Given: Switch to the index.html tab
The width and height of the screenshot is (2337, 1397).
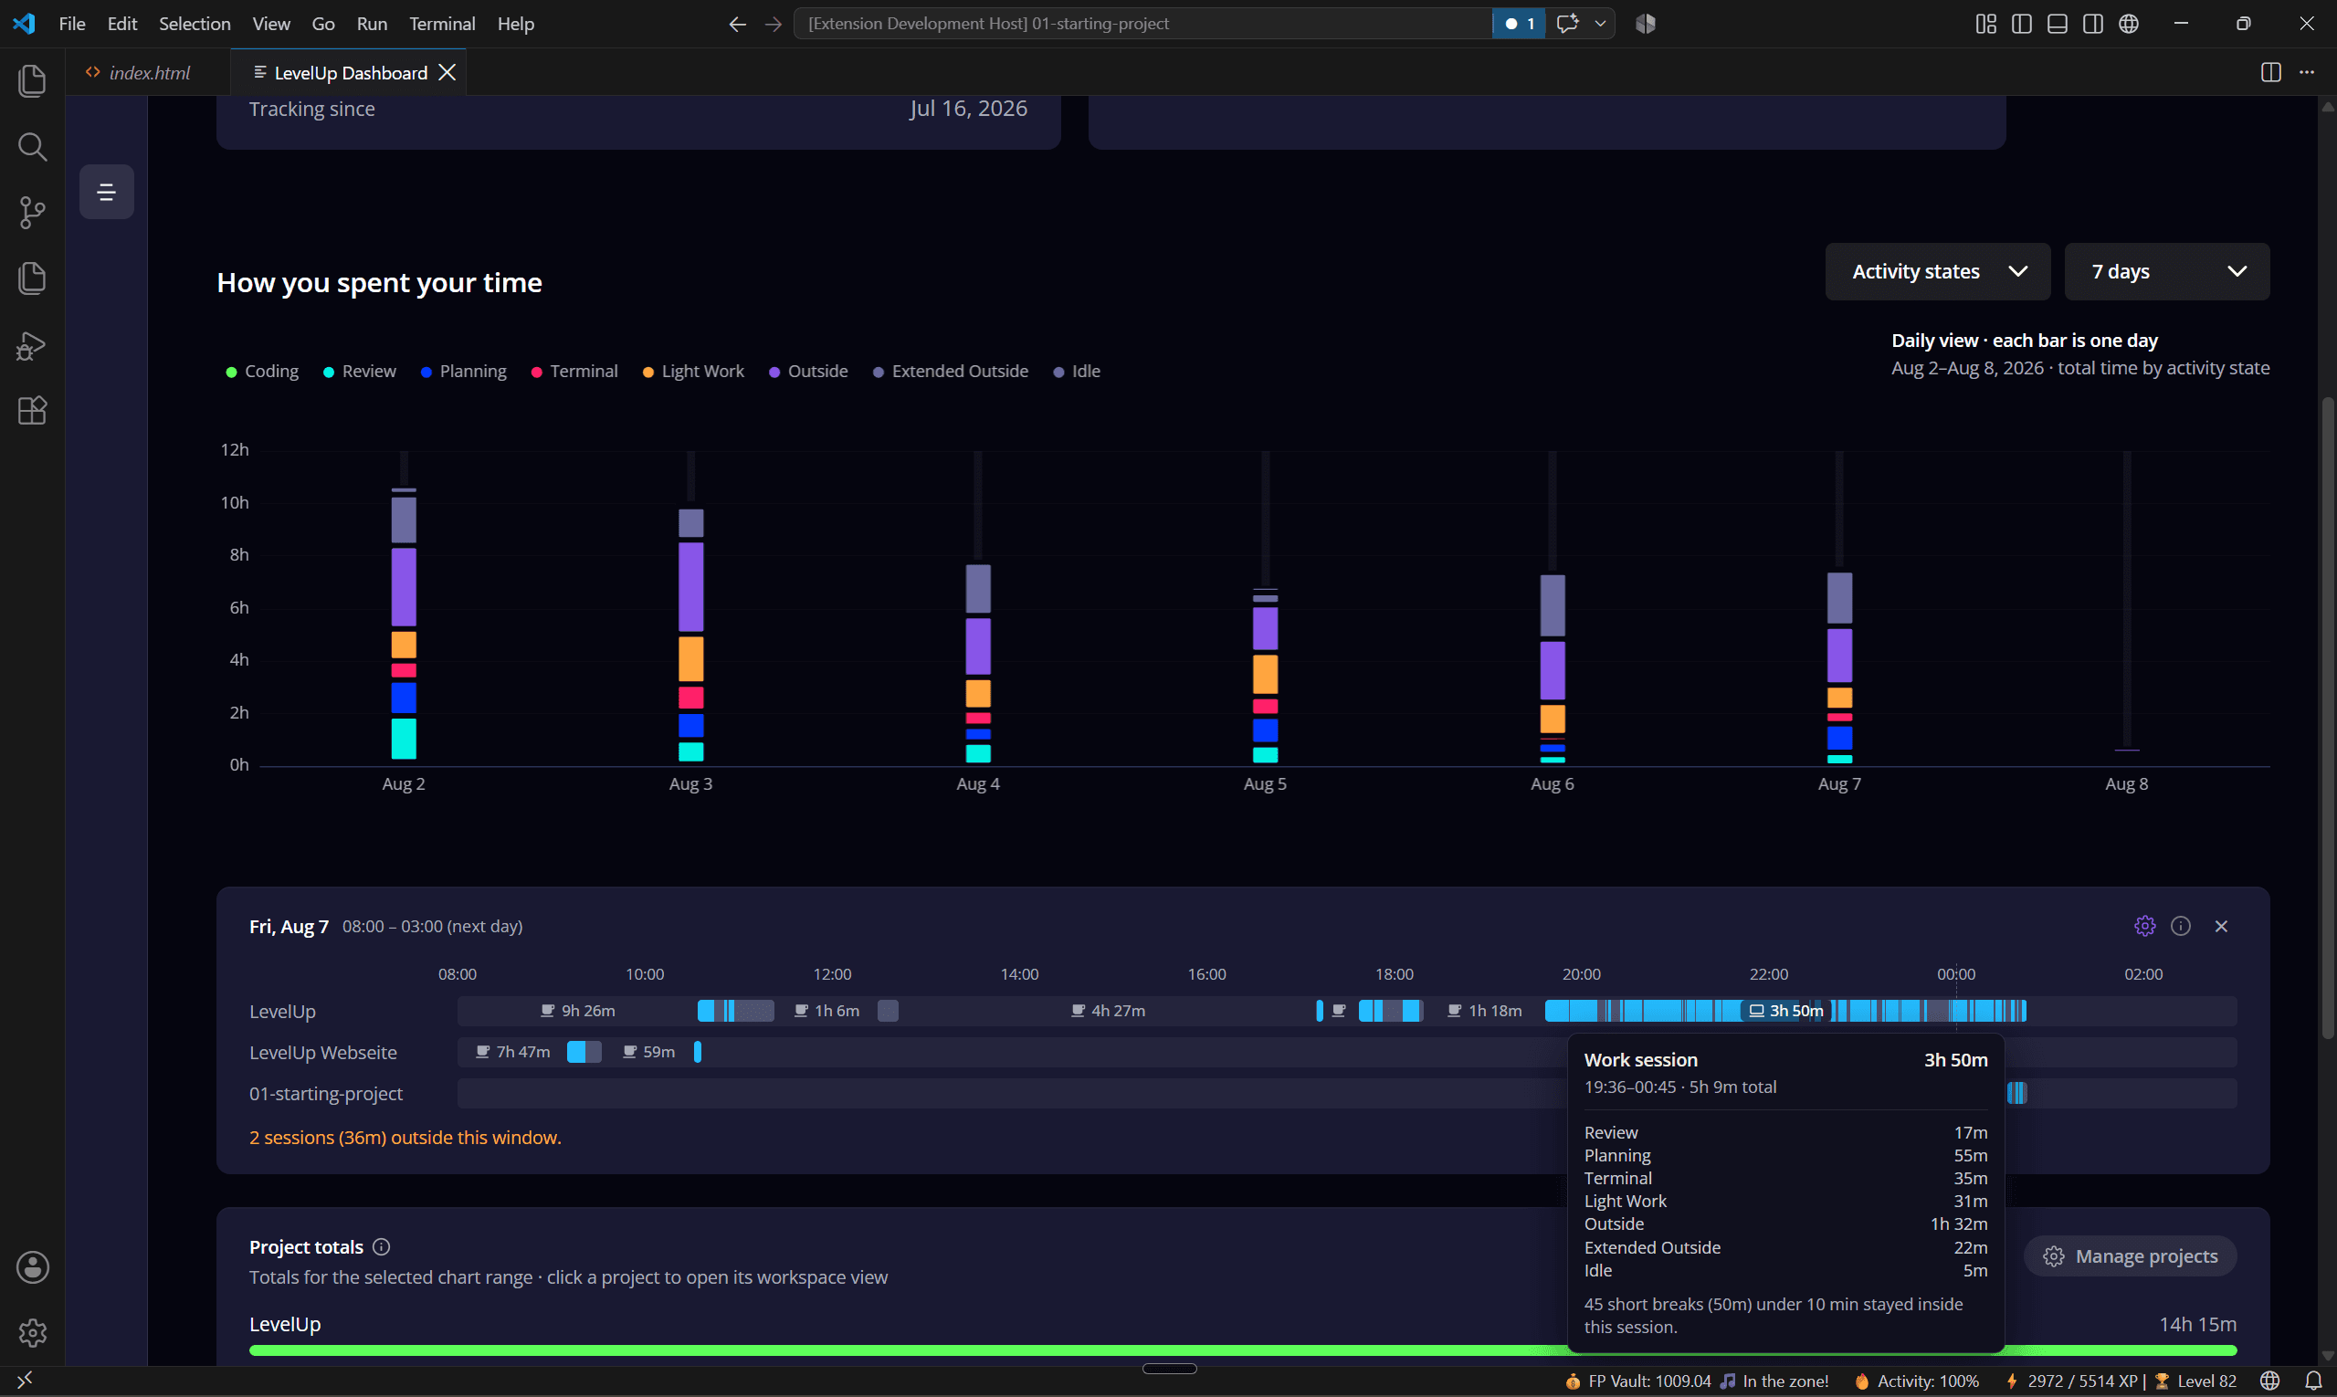Looking at the screenshot, I should [148, 72].
